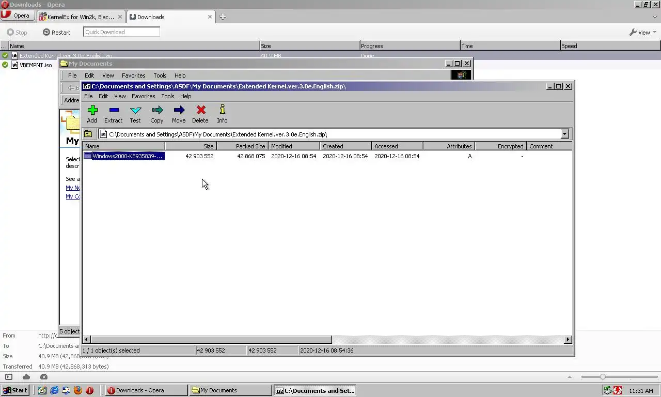661x397 pixels.
Task: Close the Downloads tab in Opera
Action: (210, 17)
